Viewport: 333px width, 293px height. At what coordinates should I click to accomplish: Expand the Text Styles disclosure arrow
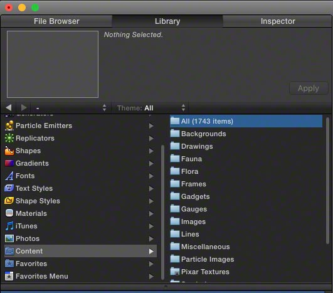[151, 188]
